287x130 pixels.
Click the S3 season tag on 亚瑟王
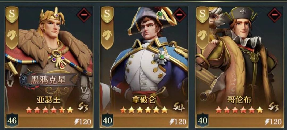[83, 107]
